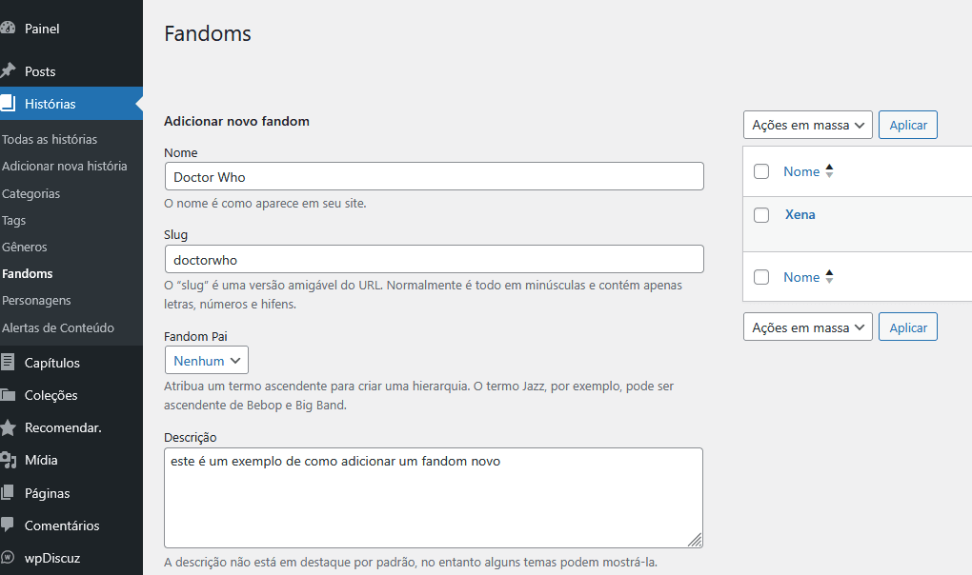
Task: Check select-all box in table header
Action: click(x=761, y=171)
